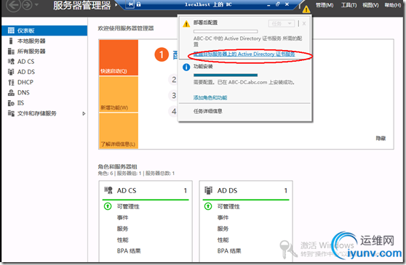Click the info icon beside 功能安装
This screenshot has height=265, width=406.
[186, 67]
